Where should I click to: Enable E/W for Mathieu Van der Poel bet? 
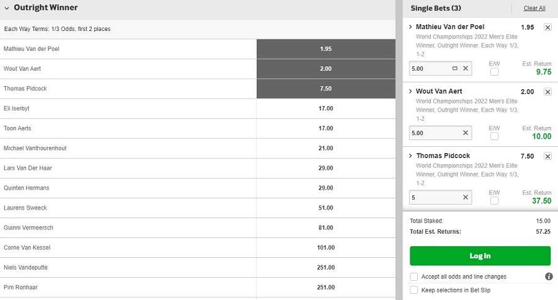tap(494, 72)
